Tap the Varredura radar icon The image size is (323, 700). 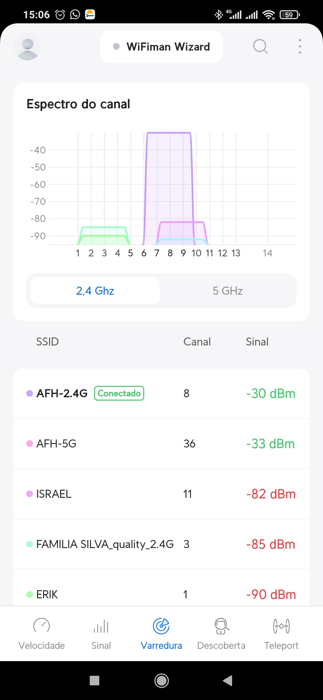click(x=161, y=626)
